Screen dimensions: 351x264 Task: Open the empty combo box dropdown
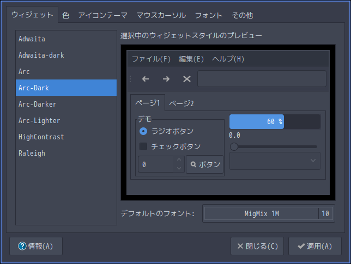pos(275,161)
